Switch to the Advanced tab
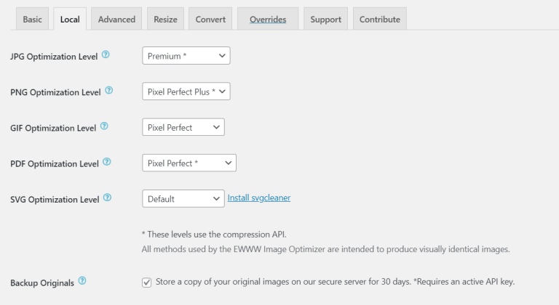 pyautogui.click(x=116, y=19)
